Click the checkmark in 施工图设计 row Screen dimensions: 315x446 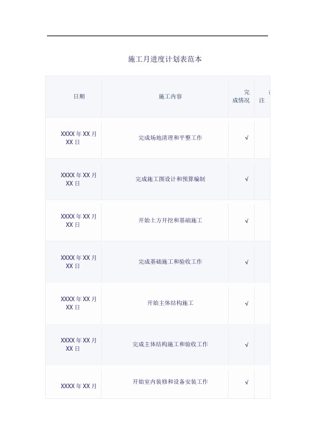(x=246, y=179)
